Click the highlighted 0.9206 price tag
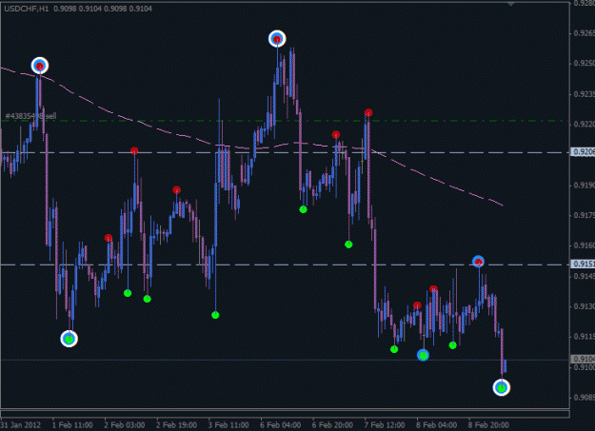 click(583, 152)
